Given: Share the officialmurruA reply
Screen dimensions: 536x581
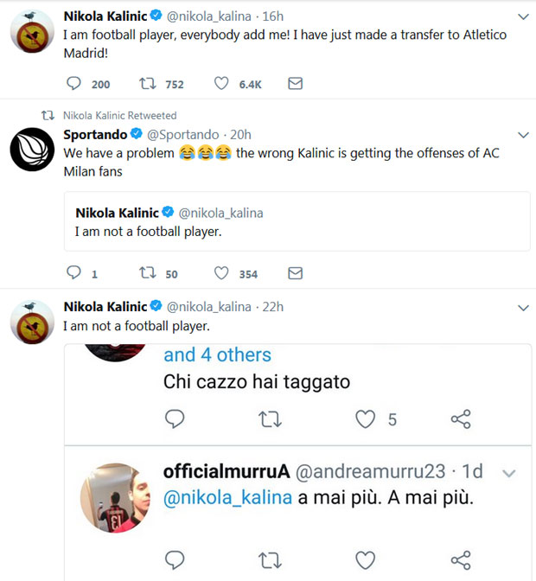Looking at the screenshot, I should [460, 558].
